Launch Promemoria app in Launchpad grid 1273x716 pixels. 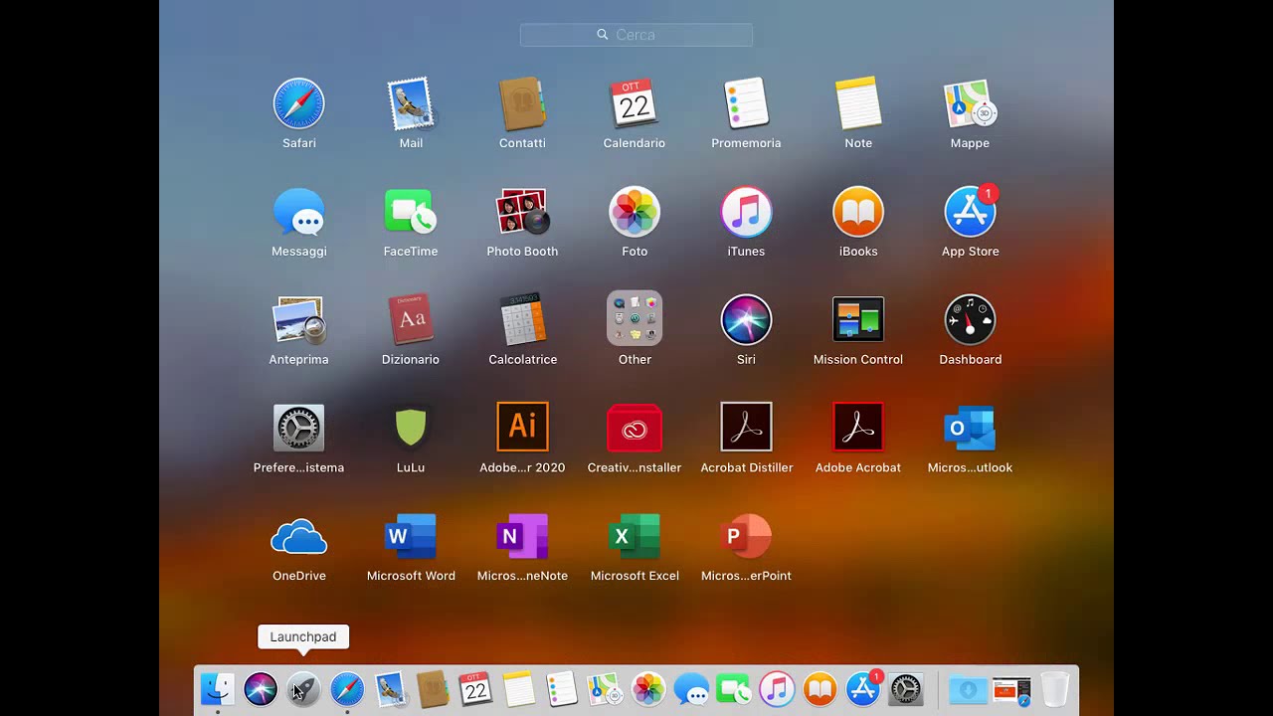point(746,103)
